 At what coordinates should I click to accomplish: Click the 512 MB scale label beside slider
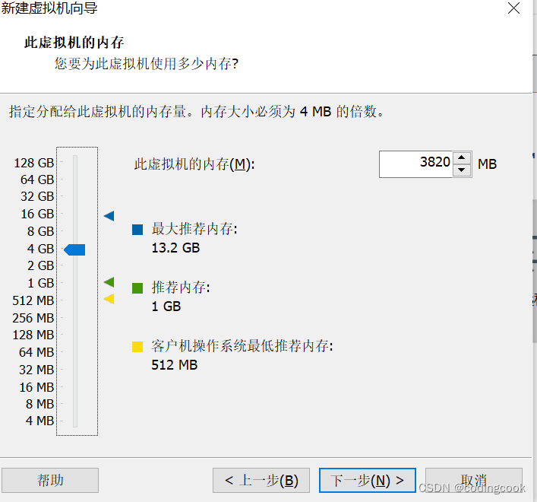click(x=33, y=300)
